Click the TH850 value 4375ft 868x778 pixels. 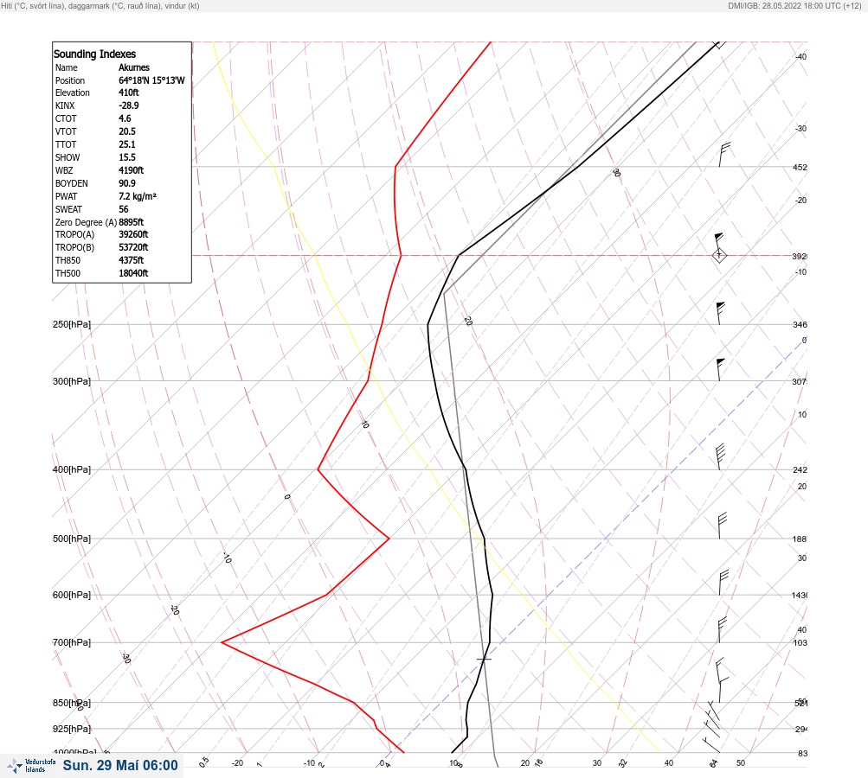click(x=132, y=260)
